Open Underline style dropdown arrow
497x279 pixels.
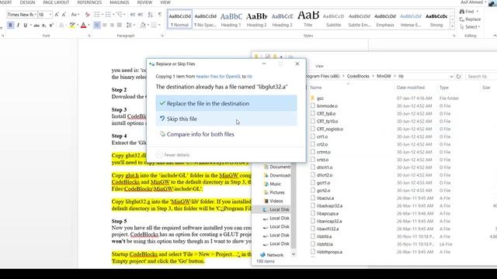(30, 25)
